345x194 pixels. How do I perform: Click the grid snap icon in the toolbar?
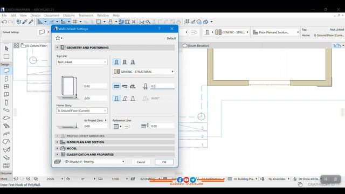click(75, 22)
